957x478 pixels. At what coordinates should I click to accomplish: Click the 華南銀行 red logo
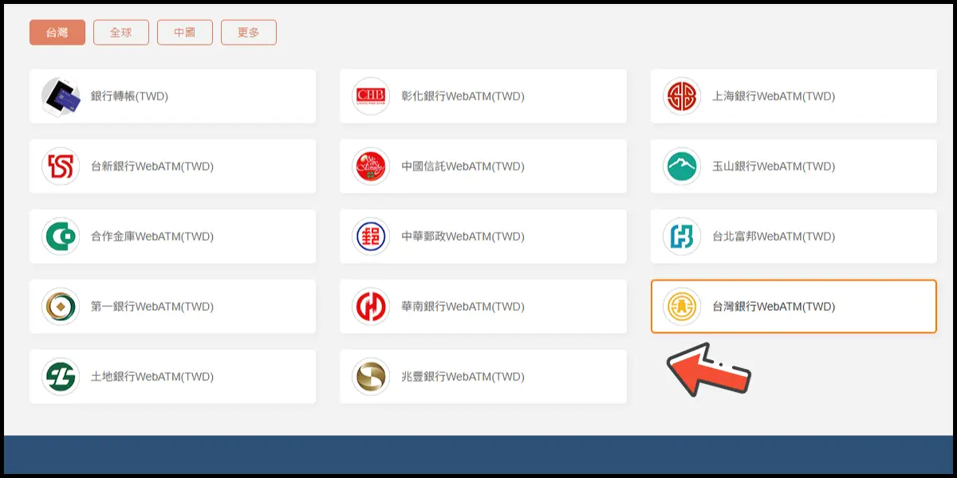coord(371,307)
